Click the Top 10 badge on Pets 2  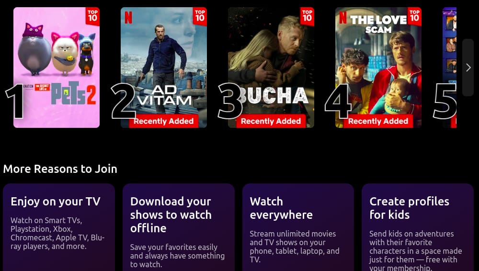click(x=92, y=16)
